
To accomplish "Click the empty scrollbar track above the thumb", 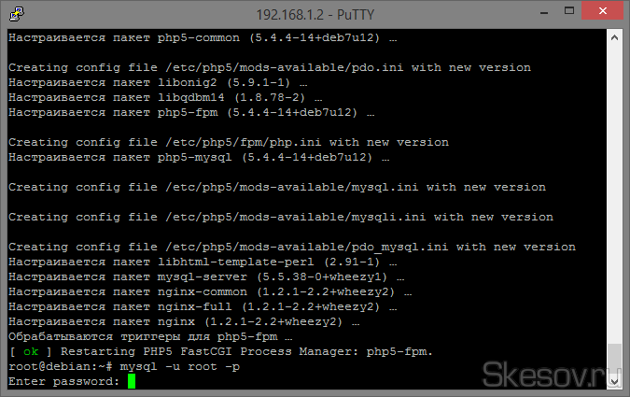I will 615,187.
